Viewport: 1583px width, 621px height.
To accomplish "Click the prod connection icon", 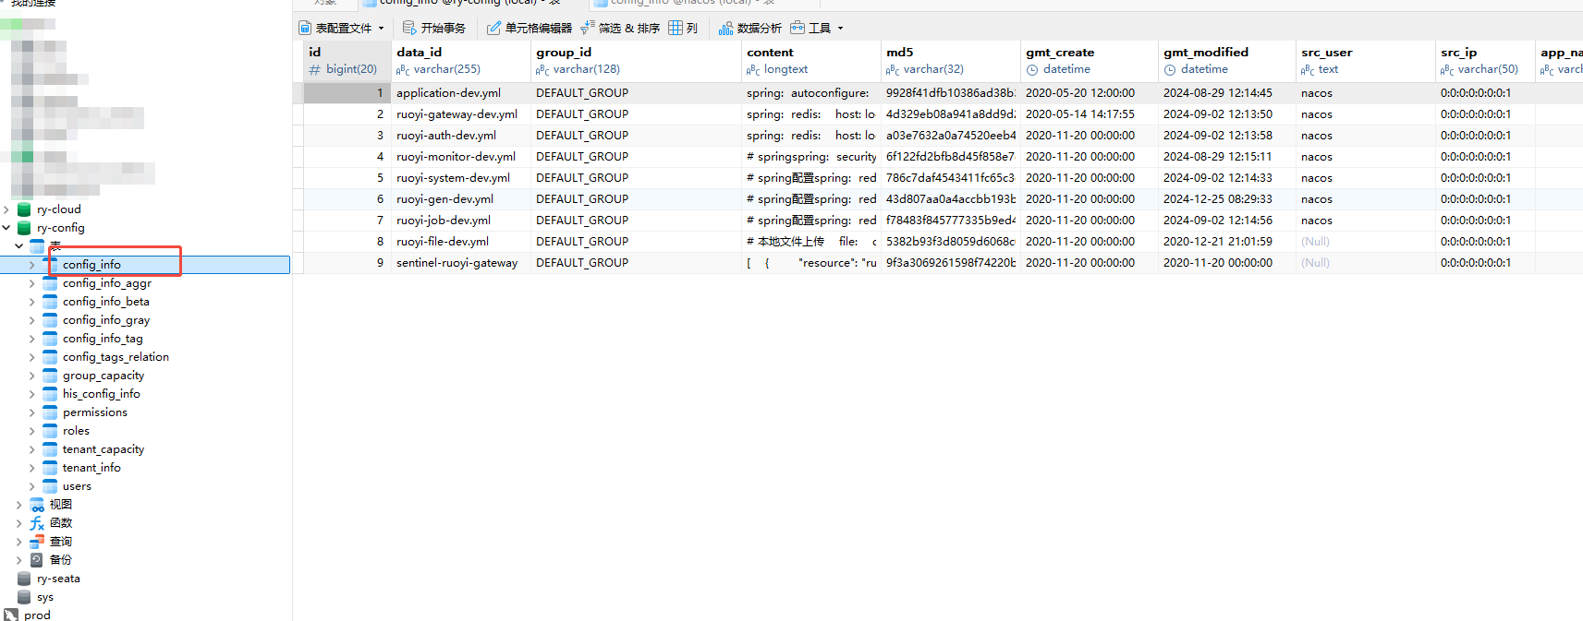I will (11, 615).
